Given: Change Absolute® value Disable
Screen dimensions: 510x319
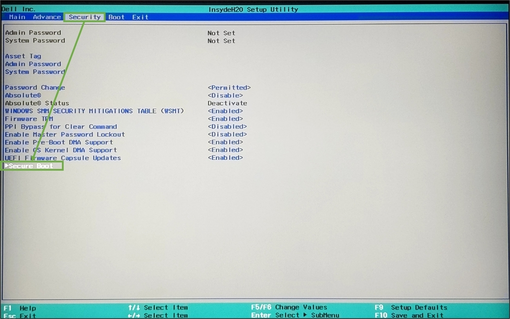Looking at the screenshot, I should (x=225, y=96).
